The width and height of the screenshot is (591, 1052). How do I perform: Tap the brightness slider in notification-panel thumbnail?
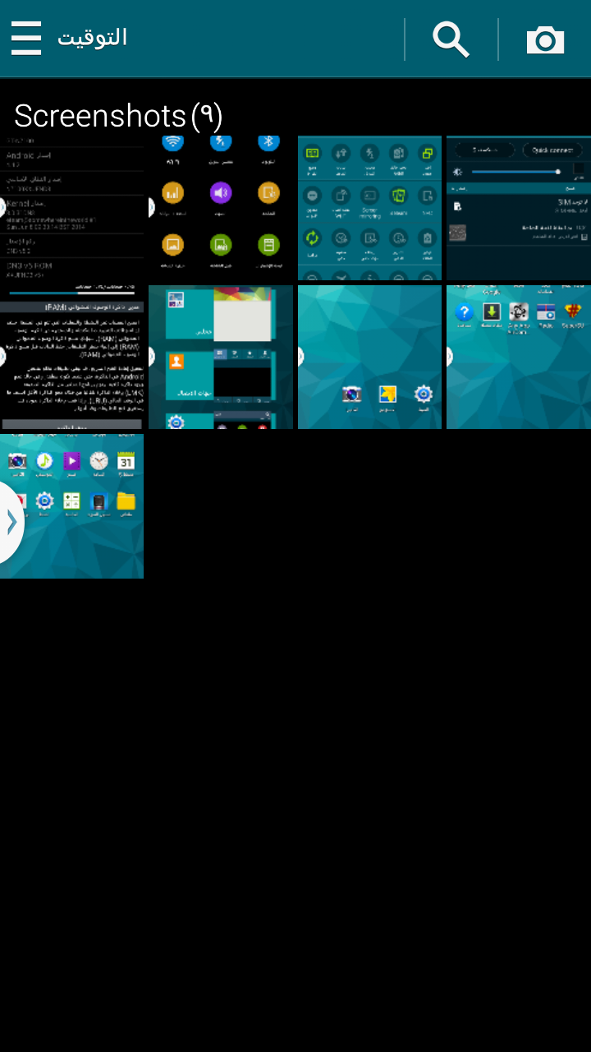pyautogui.click(x=515, y=172)
